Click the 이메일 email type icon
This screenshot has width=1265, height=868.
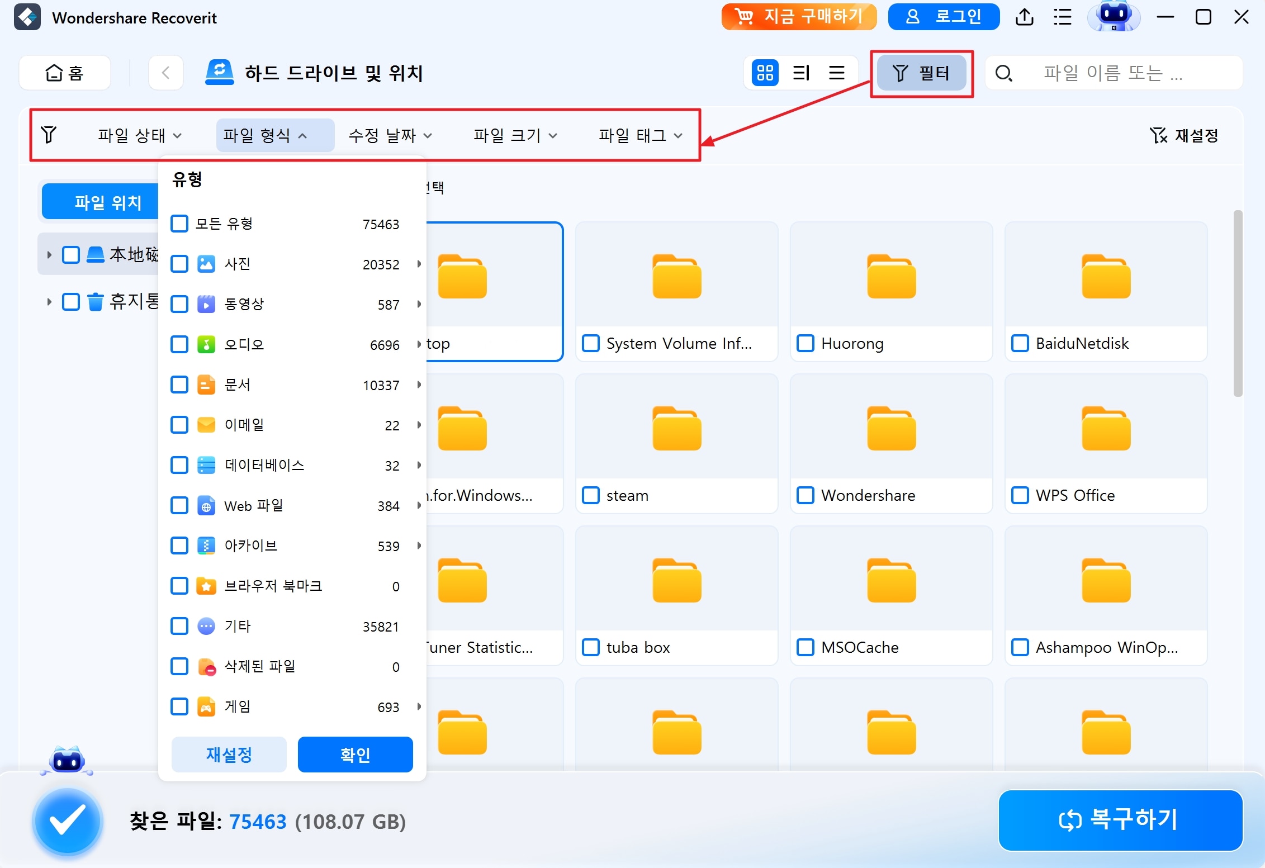206,425
